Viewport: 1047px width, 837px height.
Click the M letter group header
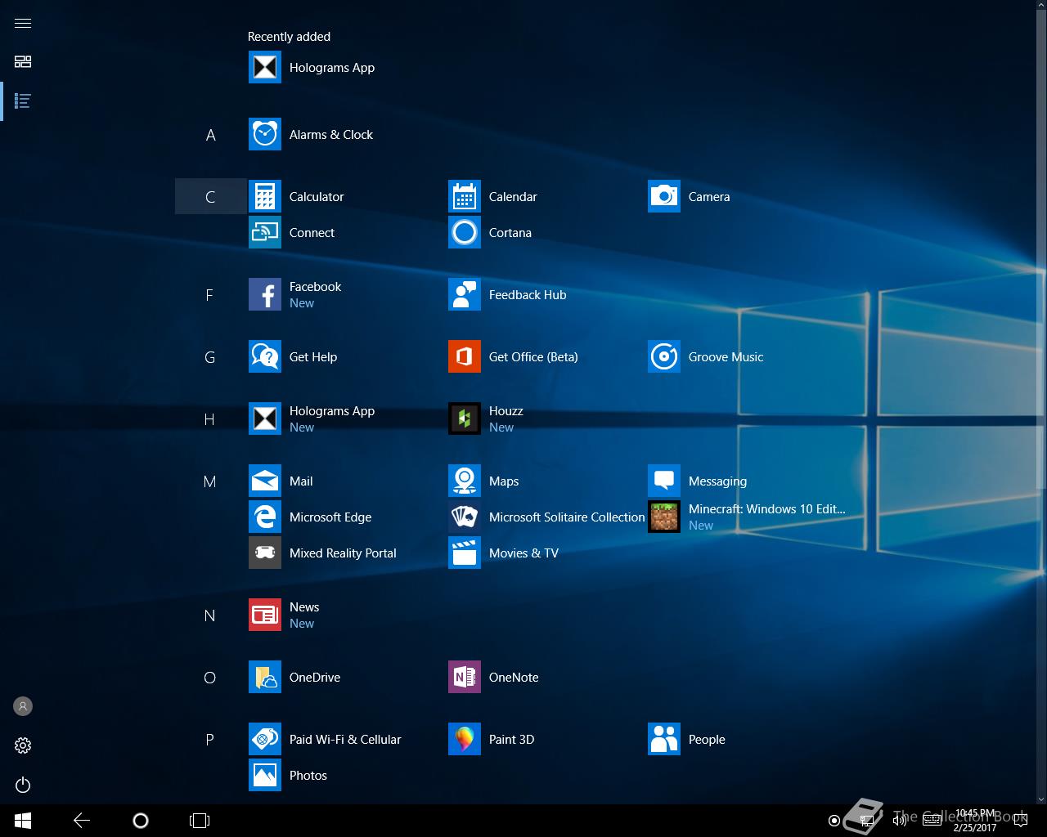click(210, 481)
